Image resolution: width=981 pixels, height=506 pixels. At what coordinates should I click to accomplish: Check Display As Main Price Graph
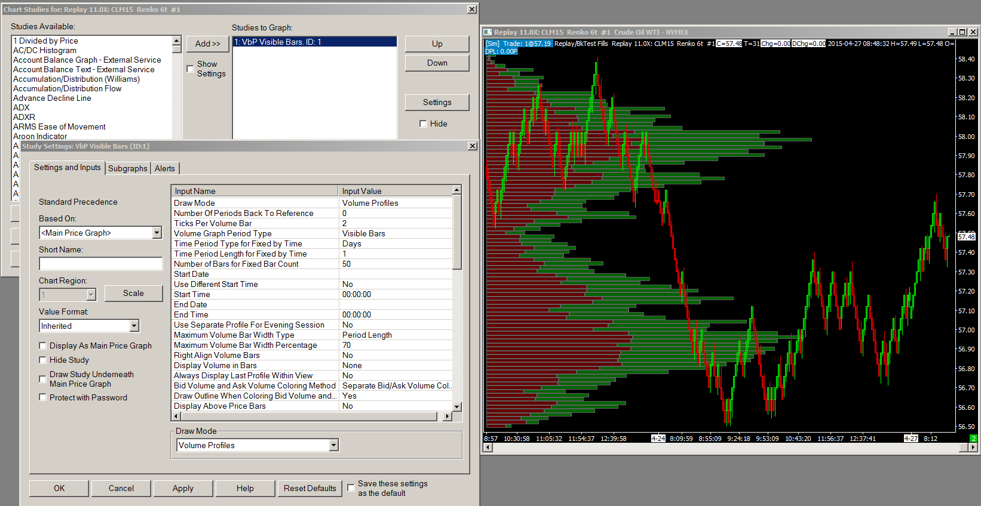click(x=43, y=345)
